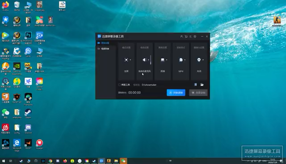The image size is (286, 164).
Task: Select the Adobe Creative Cloud desktop shortcut
Action: (39, 84)
